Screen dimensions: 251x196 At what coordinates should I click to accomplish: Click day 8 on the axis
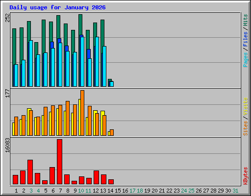(68, 191)
